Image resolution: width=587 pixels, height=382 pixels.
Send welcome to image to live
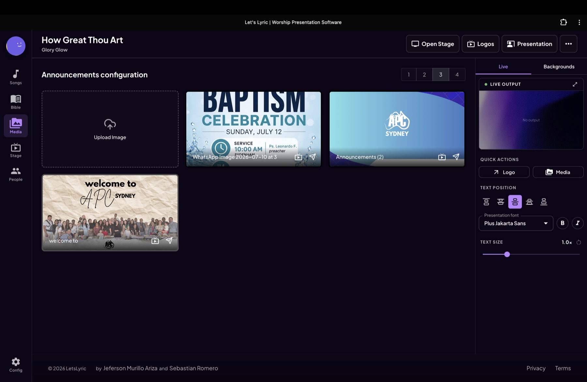pos(169,240)
